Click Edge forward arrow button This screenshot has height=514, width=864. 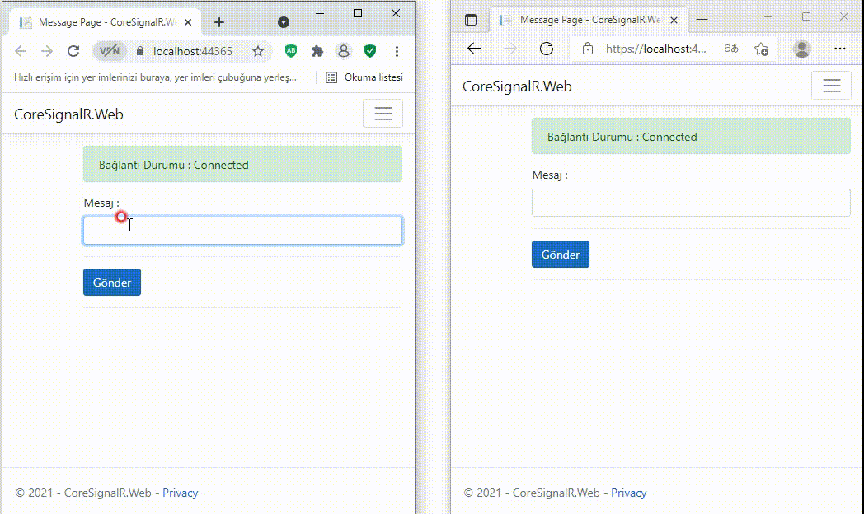pos(511,49)
